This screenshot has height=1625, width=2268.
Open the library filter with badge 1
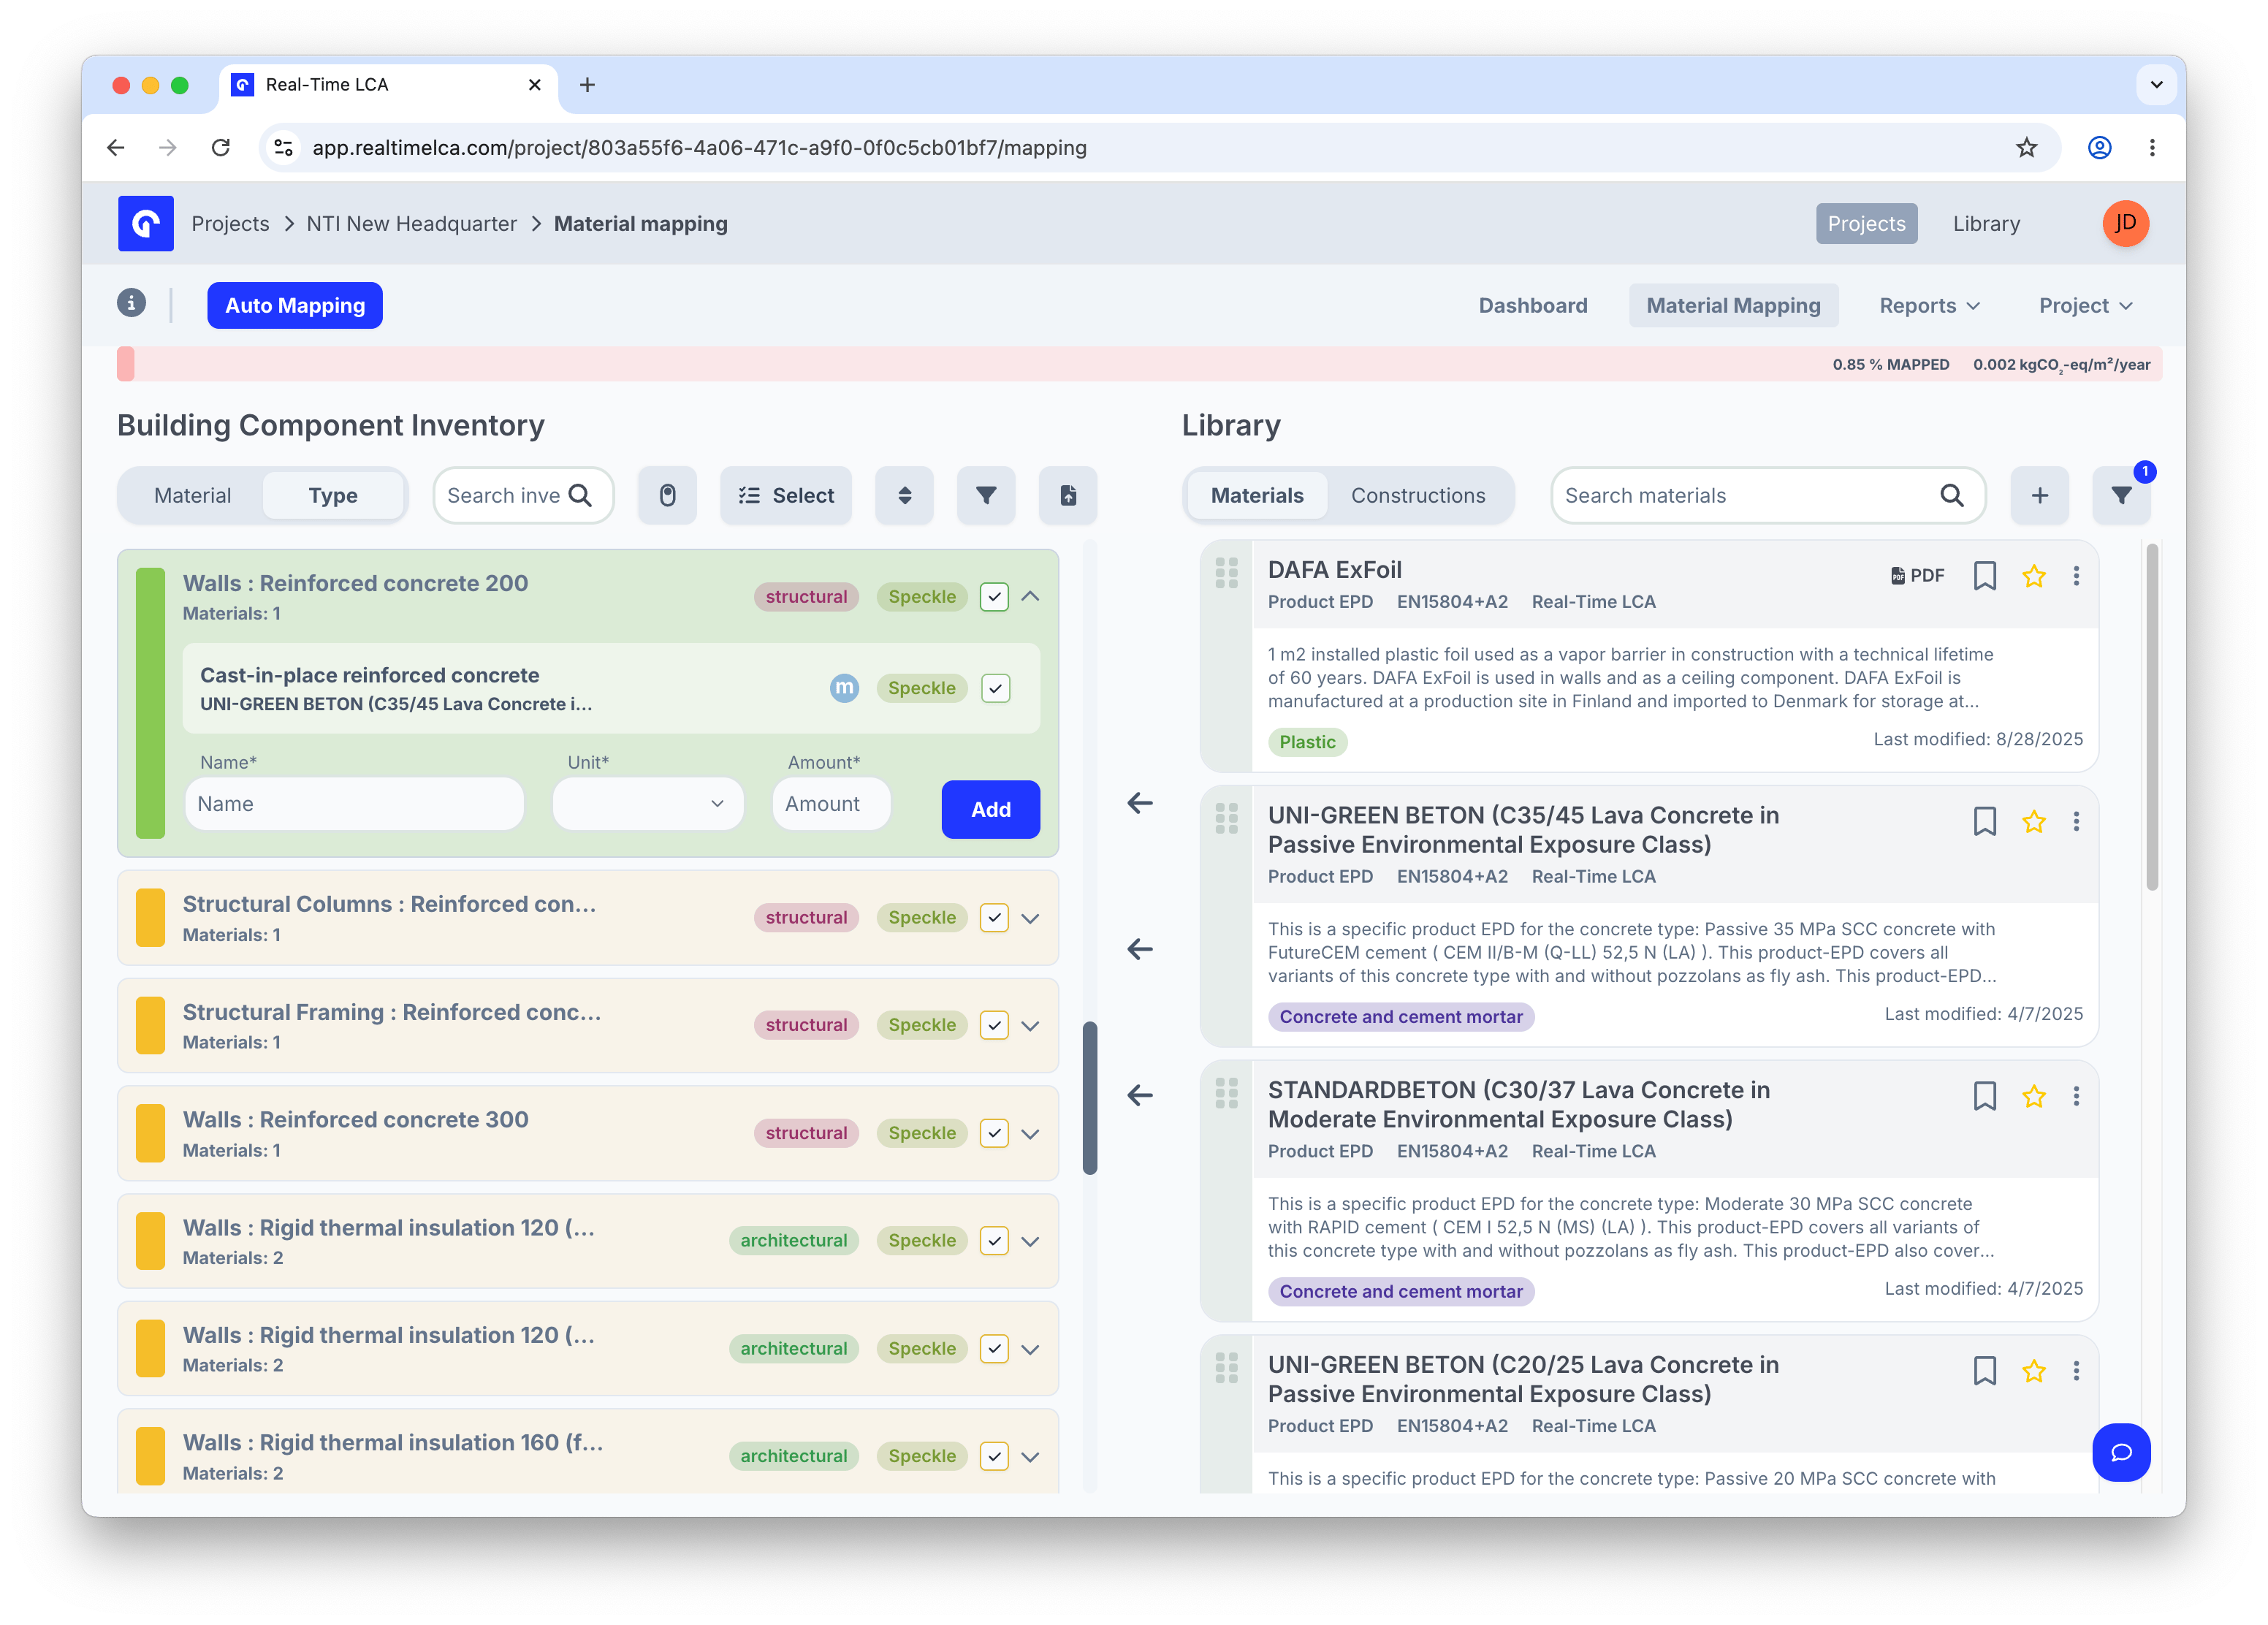tap(2122, 495)
